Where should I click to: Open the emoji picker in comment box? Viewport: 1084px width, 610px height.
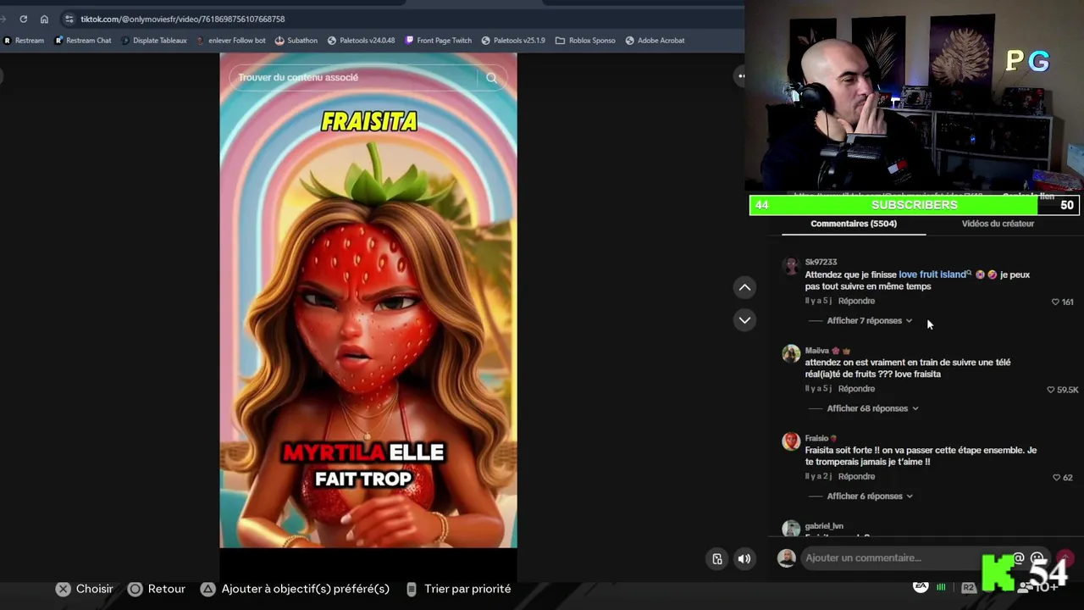tap(1037, 557)
